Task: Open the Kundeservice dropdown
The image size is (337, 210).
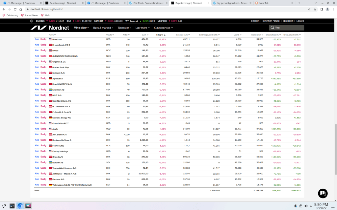Action: pos(162,28)
